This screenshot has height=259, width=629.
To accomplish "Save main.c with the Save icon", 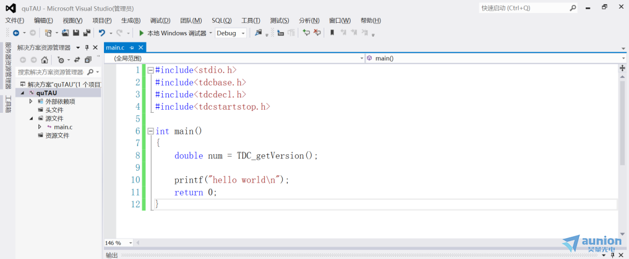I will pos(76,33).
